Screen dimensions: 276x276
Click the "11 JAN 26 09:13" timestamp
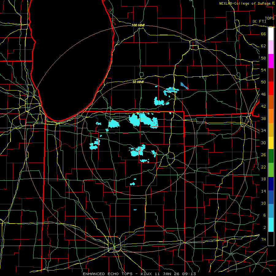pos(175,274)
